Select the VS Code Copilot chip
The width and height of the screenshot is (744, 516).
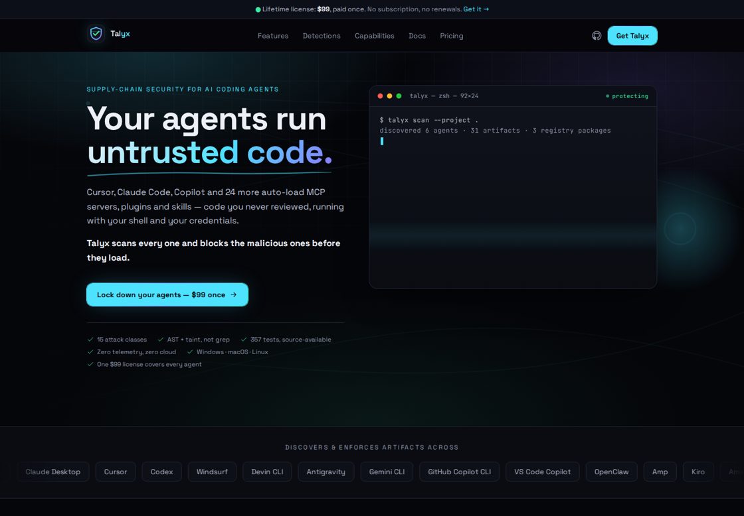(542, 472)
